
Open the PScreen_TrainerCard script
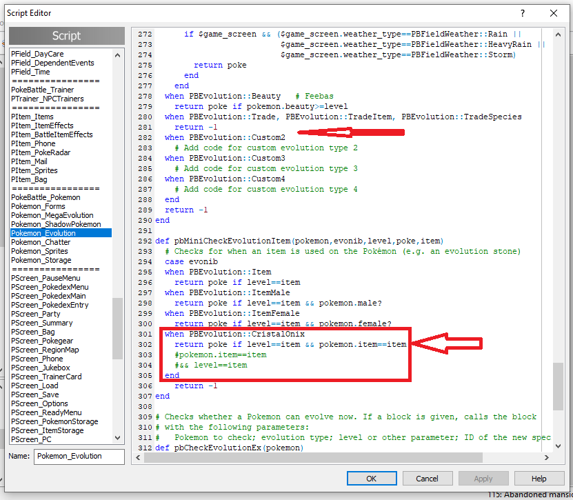click(46, 377)
